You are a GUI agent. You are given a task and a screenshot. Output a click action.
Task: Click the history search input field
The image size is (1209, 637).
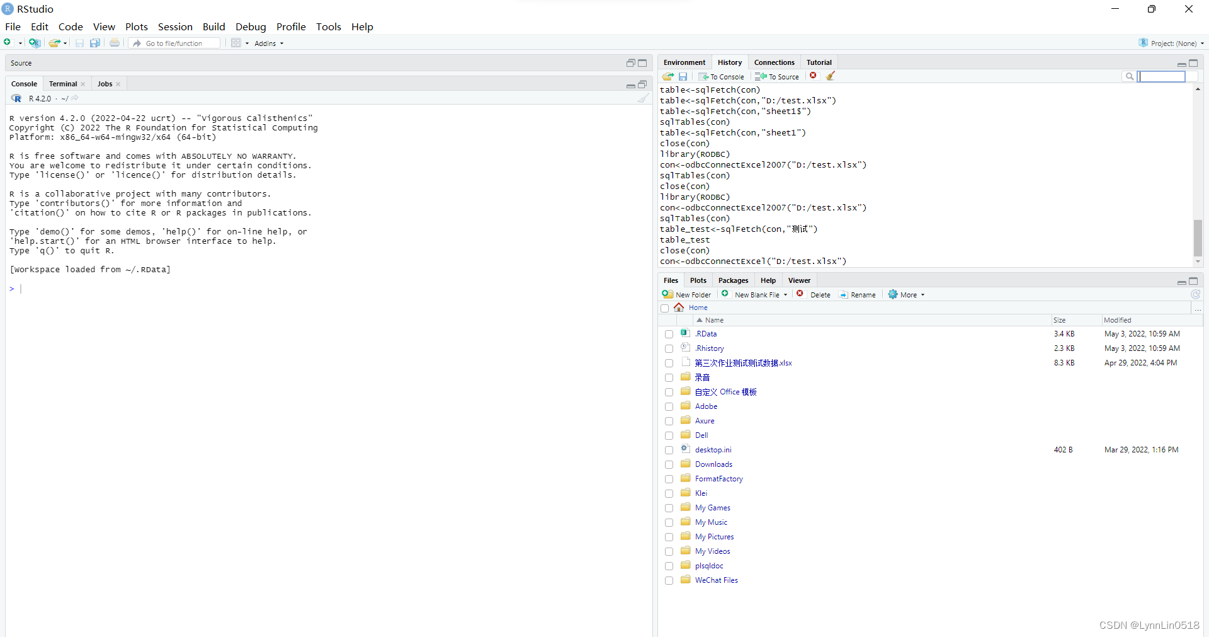[1162, 76]
